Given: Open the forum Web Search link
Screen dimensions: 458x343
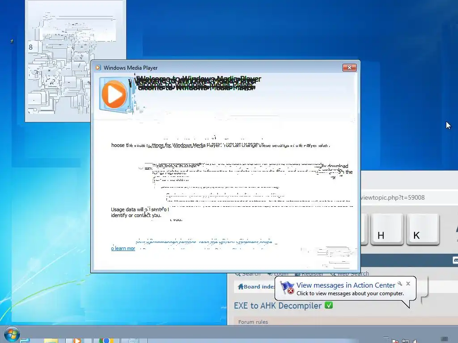Looking at the screenshot, I should (350, 274).
